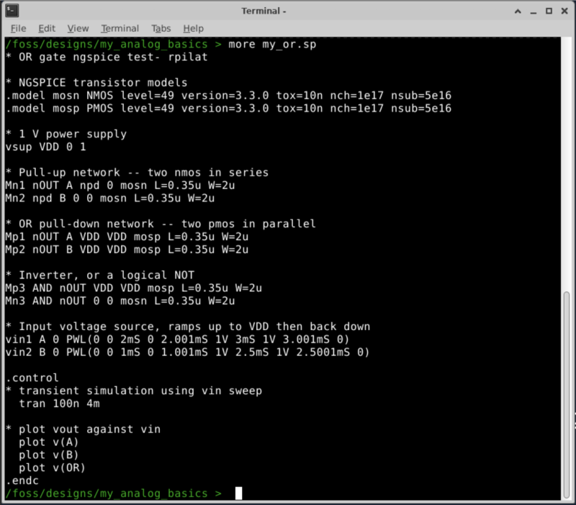Click the ".endc" line
This screenshot has width=576, height=505.
(20, 481)
